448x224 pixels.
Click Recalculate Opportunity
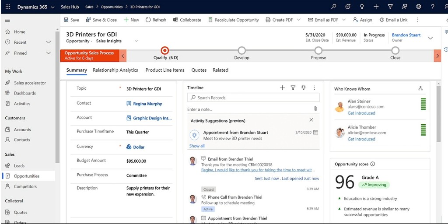(x=234, y=20)
